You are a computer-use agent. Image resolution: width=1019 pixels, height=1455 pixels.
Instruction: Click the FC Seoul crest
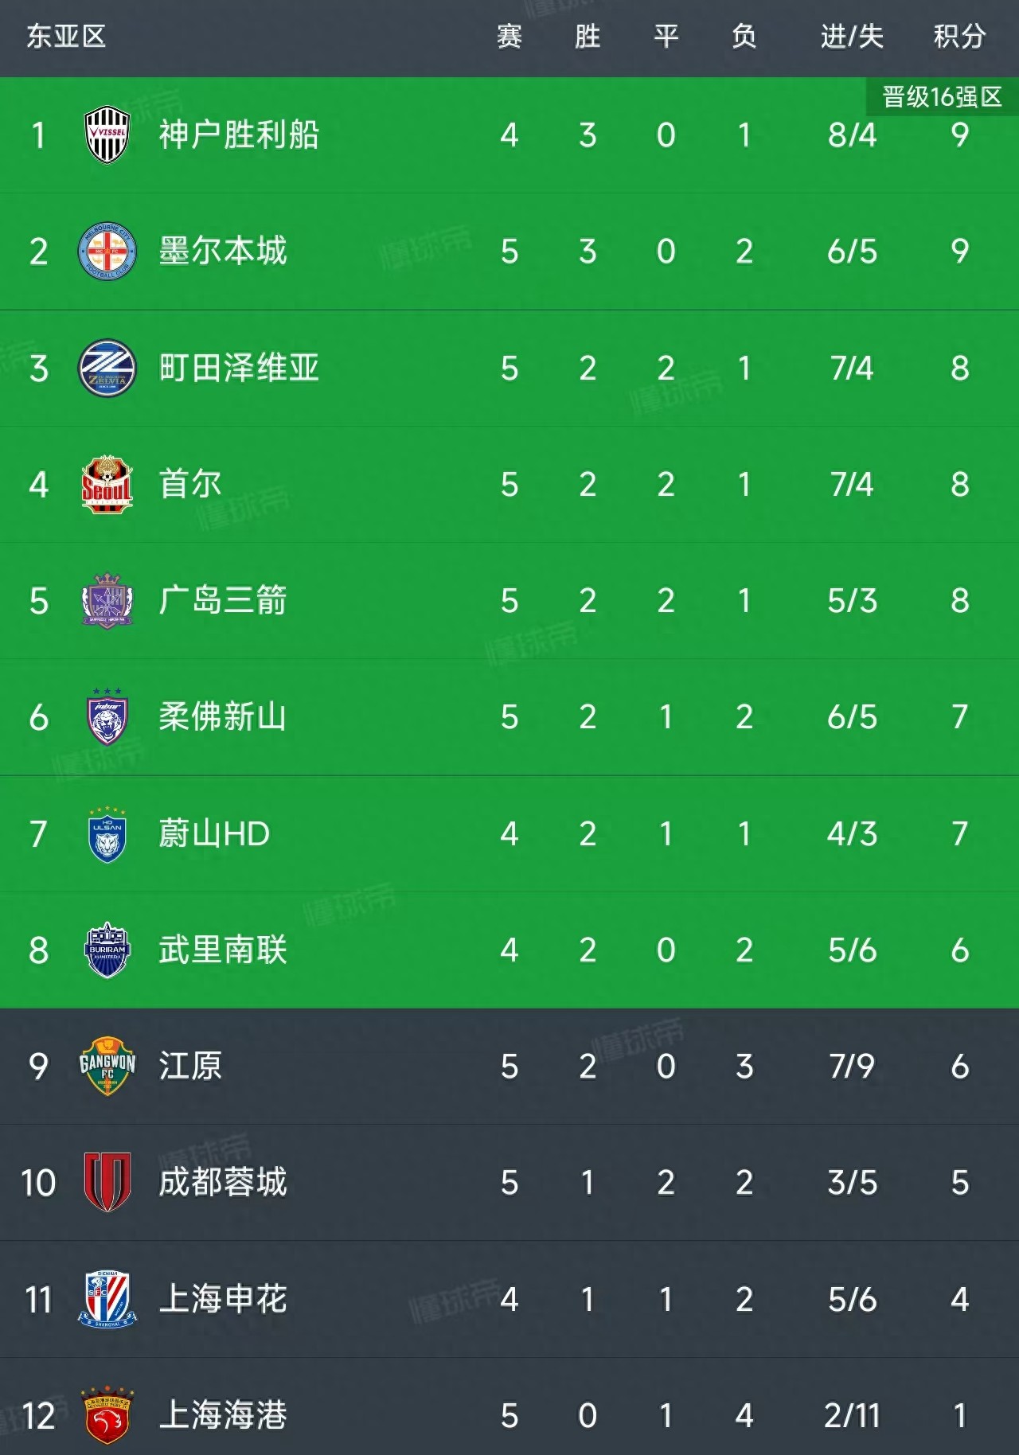tap(107, 485)
